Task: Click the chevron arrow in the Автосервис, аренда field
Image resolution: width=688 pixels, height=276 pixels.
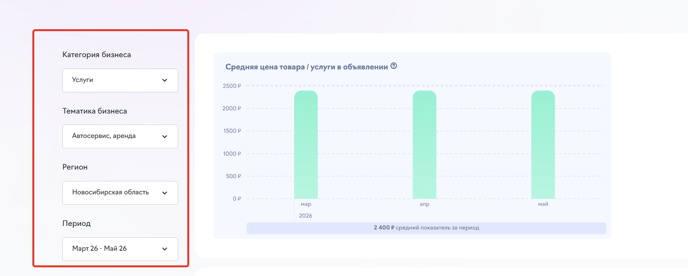Action: click(165, 136)
